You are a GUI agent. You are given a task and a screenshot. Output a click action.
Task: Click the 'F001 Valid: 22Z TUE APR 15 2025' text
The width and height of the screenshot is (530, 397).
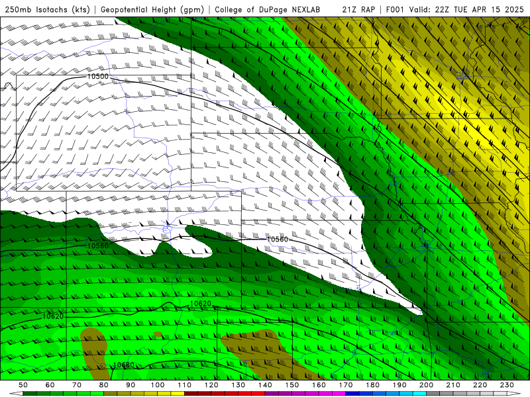pyautogui.click(x=454, y=9)
